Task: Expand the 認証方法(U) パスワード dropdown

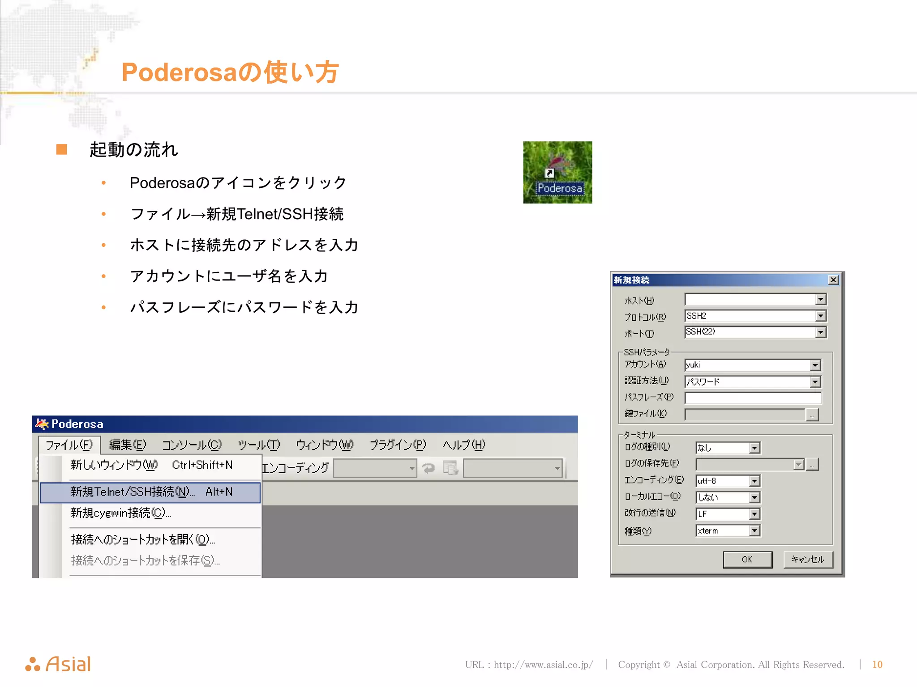Action: [x=815, y=382]
